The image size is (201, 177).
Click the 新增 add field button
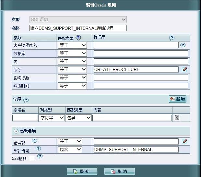point(177,99)
